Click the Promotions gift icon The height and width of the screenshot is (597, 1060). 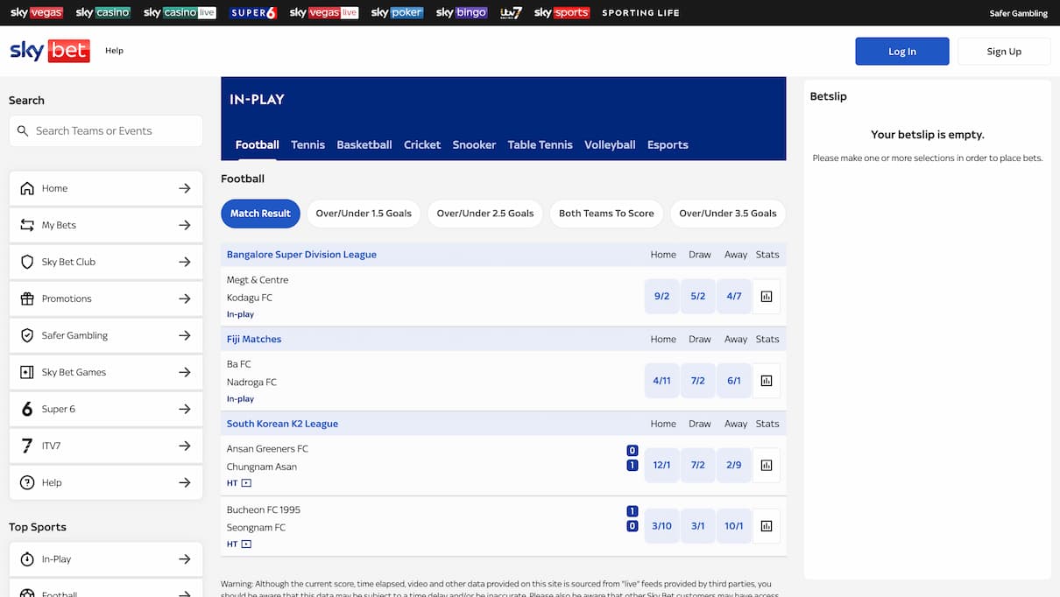(26, 298)
